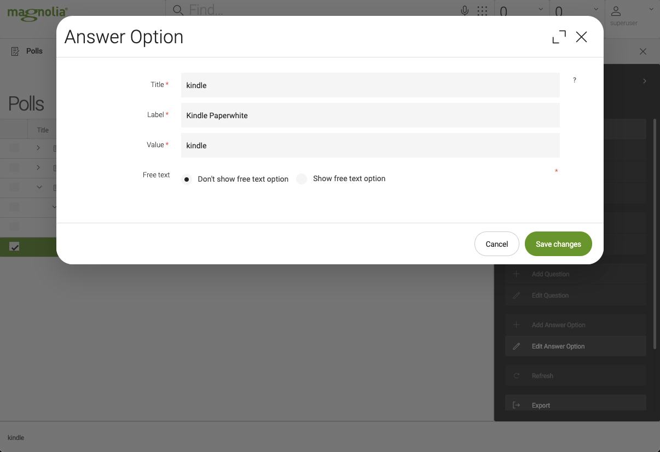Open the app launcher grid icon

[482, 10]
